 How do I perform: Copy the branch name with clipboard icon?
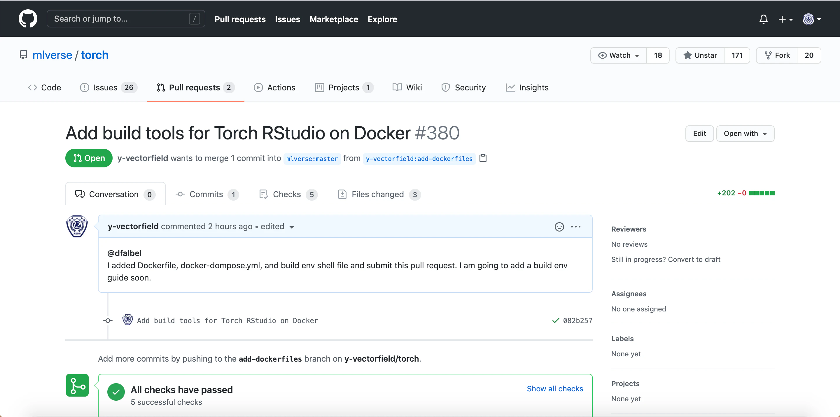coord(483,158)
